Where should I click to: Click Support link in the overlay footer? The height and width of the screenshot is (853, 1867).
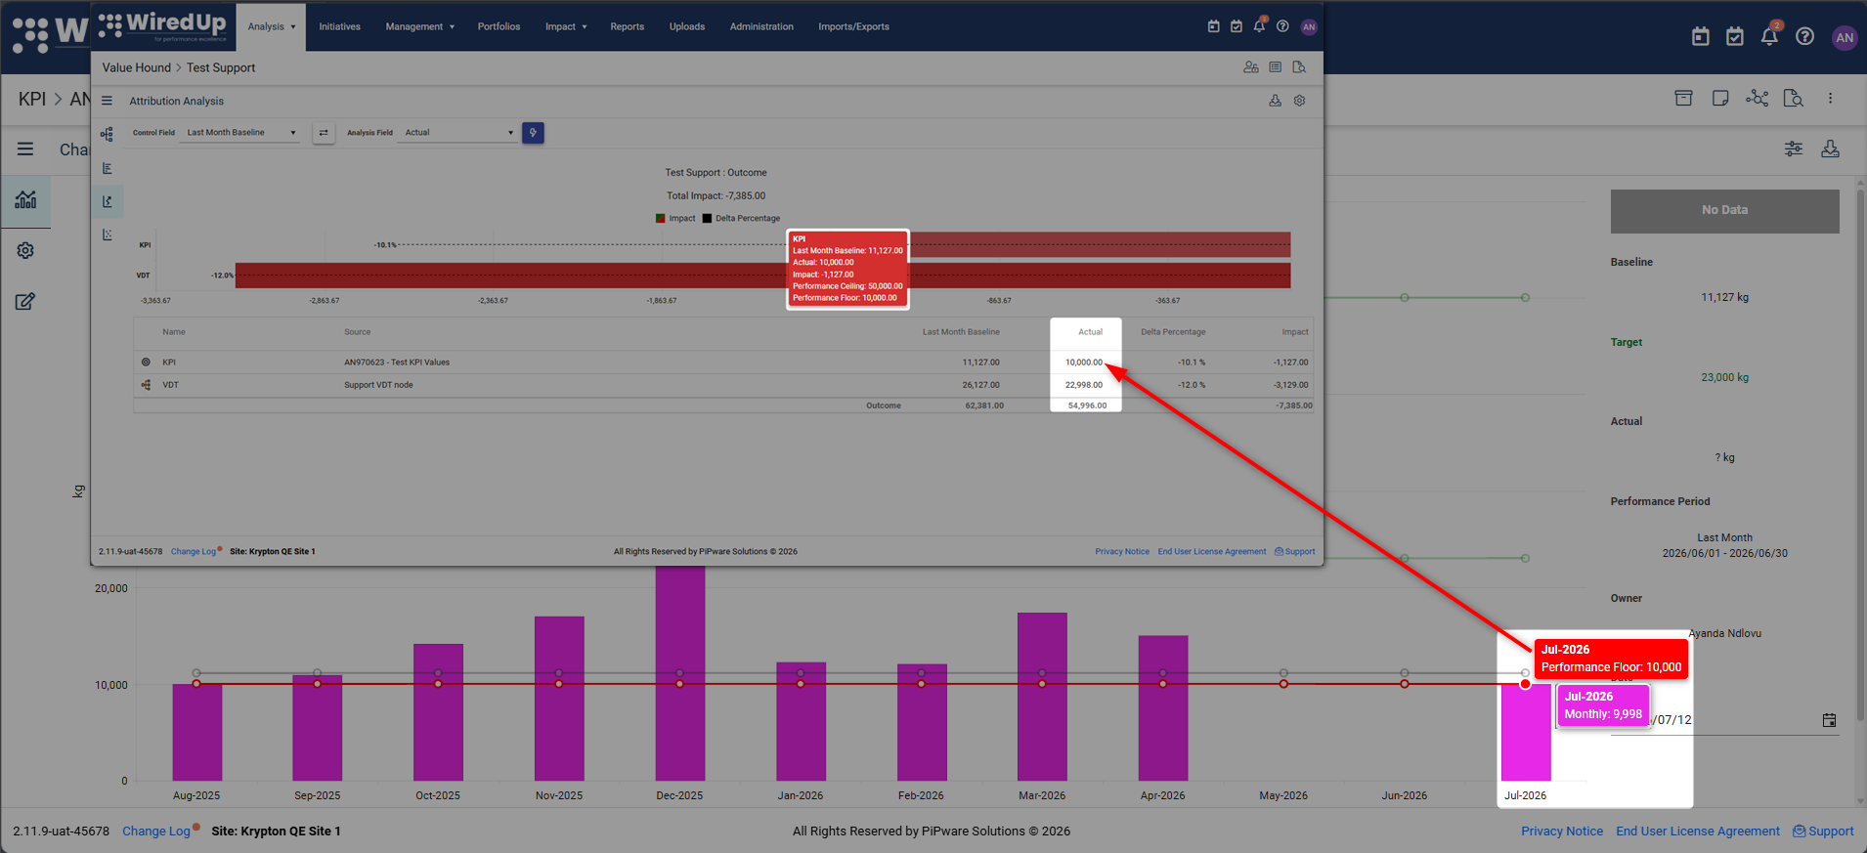[1295, 552]
